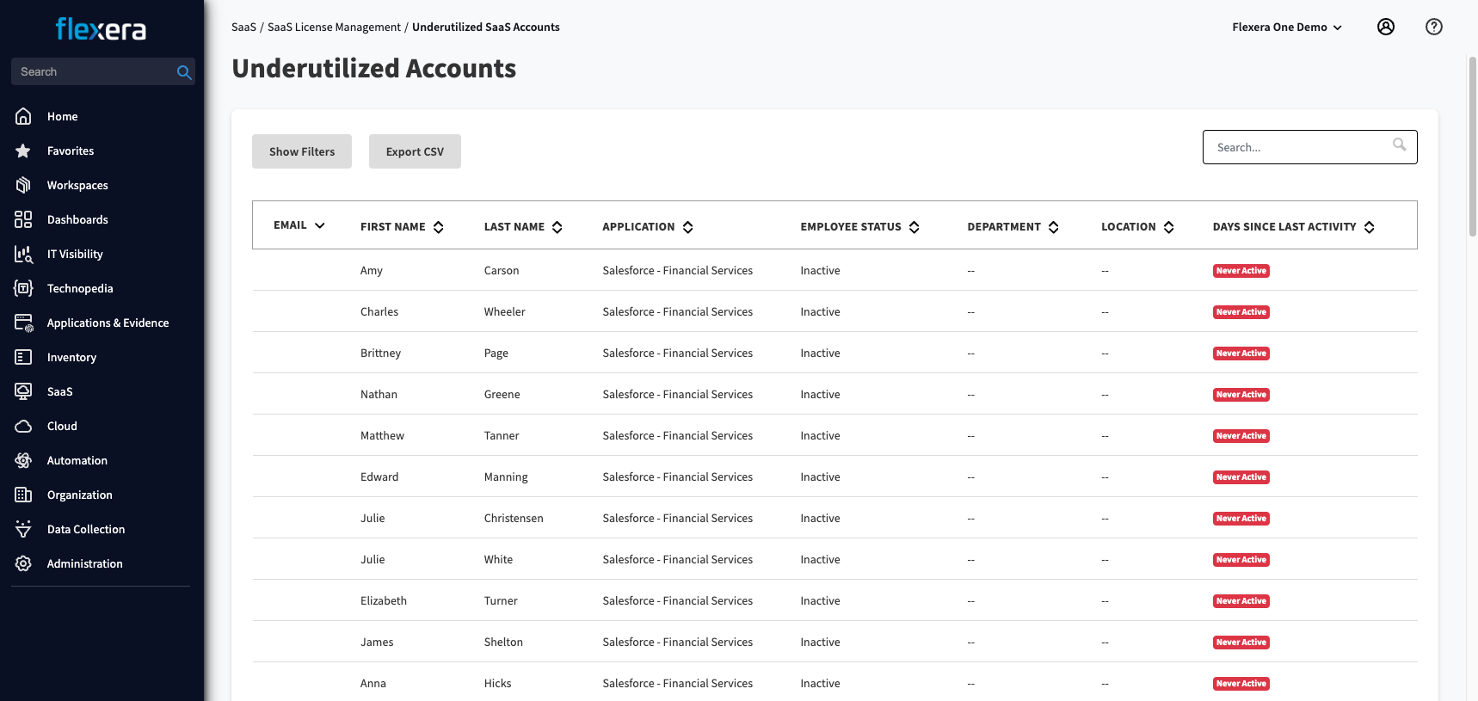Screen dimensions: 1478x701
Task: Click the Automation icon
Action: 23,460
